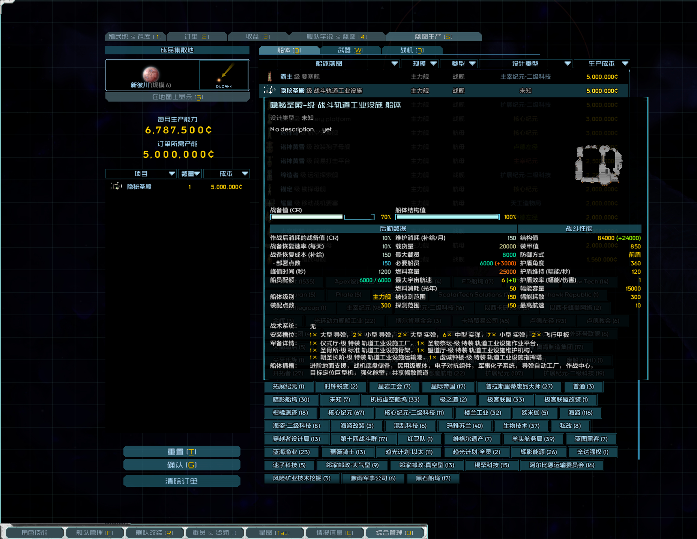Toggle the 核心纪元 (67) filter tag
Image resolution: width=697 pixels, height=539 pixels.
(x=346, y=413)
